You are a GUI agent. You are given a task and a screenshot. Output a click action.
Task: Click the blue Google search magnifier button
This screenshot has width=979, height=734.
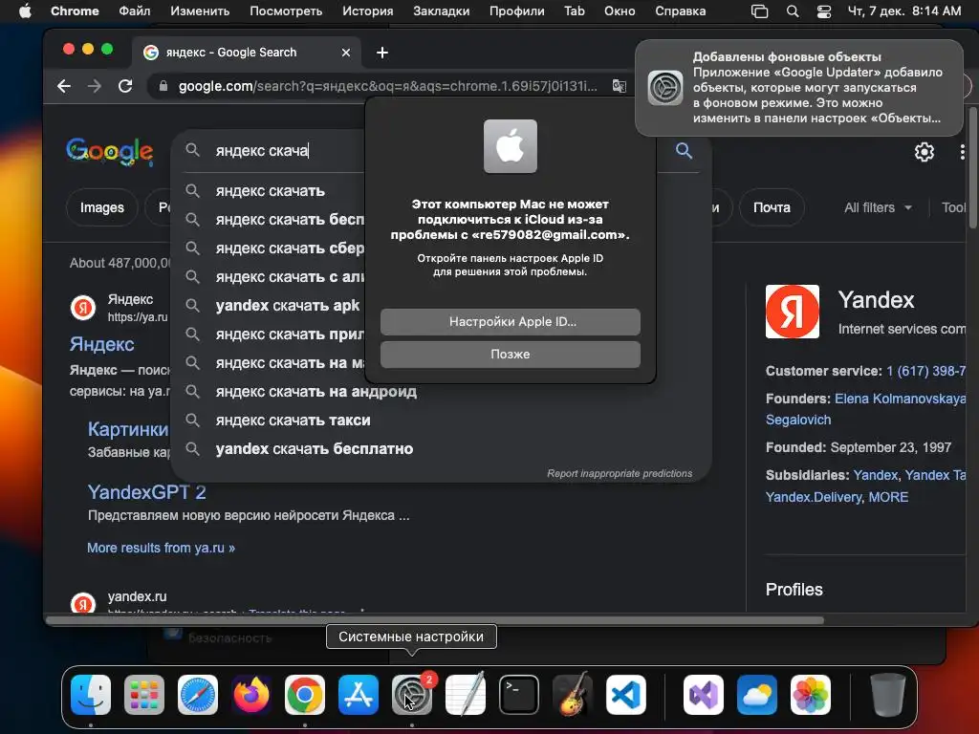(684, 150)
